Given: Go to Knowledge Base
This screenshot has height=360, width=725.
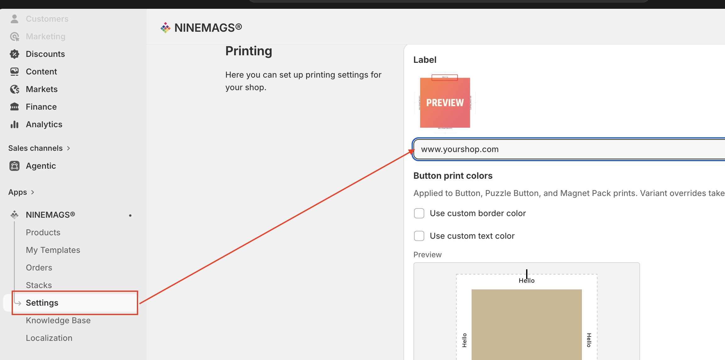Looking at the screenshot, I should (x=58, y=320).
